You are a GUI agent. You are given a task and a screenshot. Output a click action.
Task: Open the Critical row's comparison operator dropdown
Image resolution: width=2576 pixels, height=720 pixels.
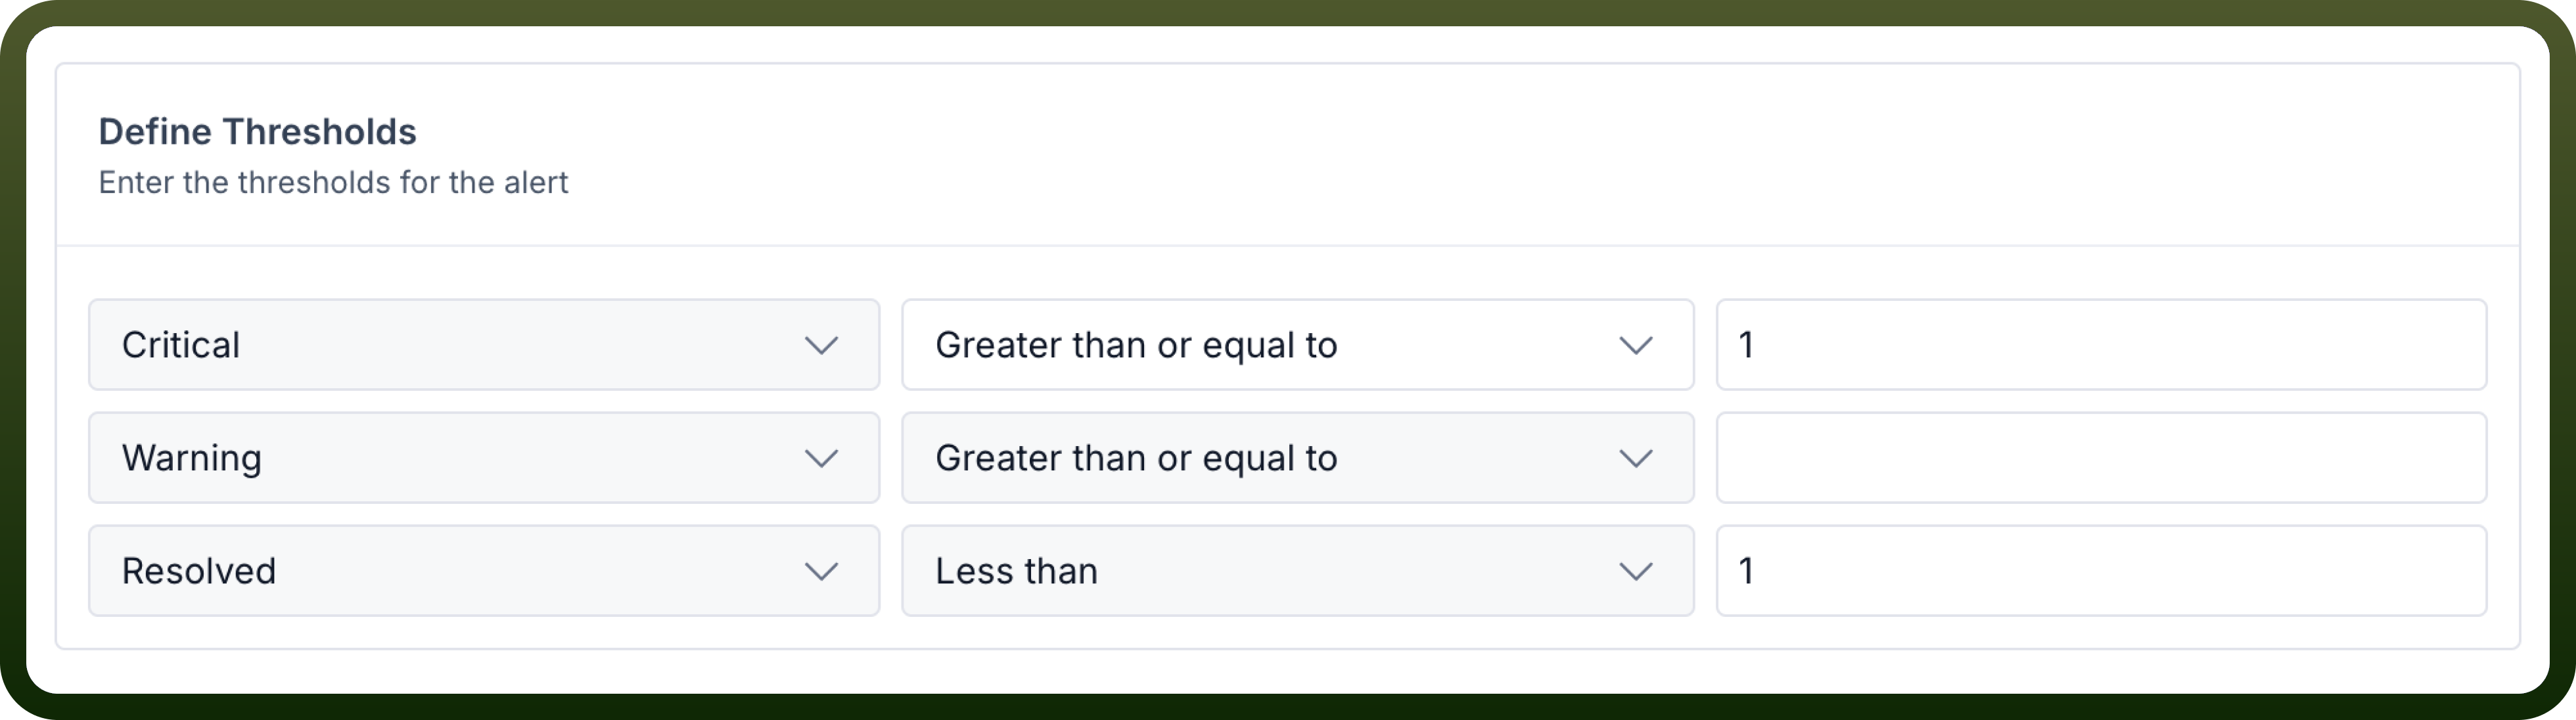1298,344
